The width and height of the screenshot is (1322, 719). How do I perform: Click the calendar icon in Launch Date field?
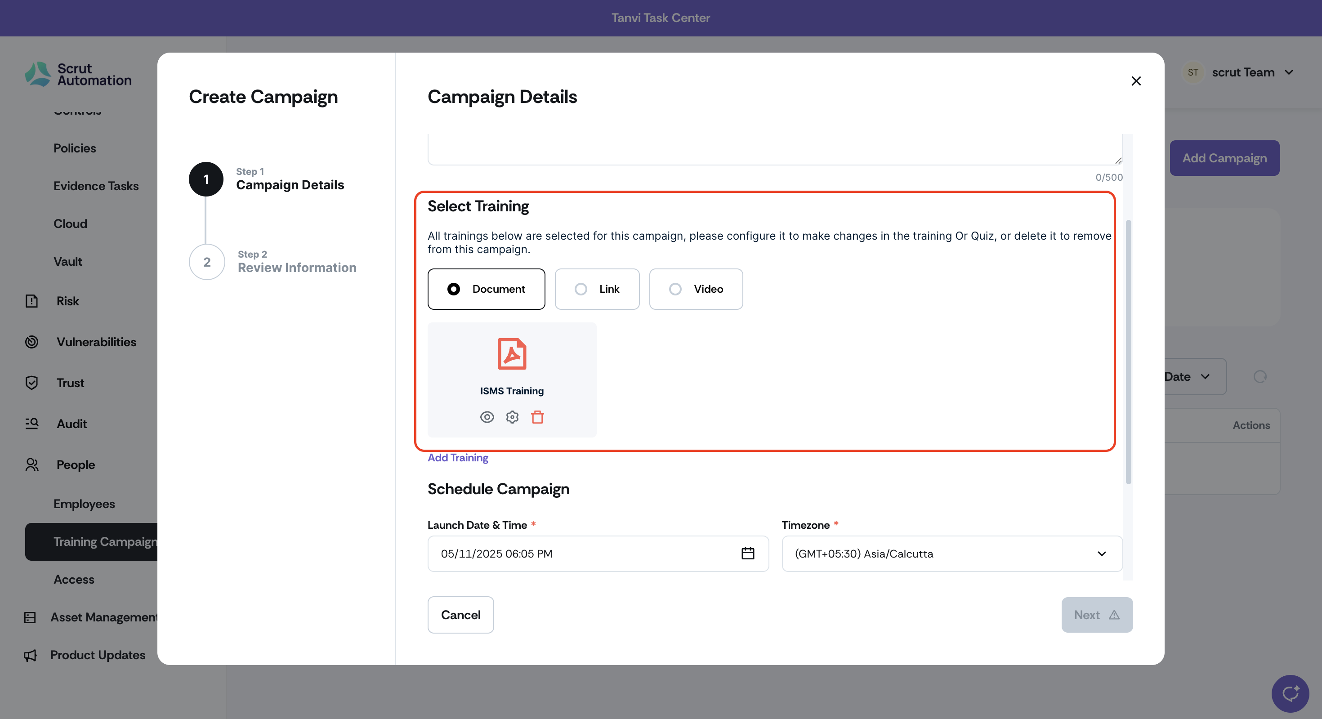click(748, 553)
